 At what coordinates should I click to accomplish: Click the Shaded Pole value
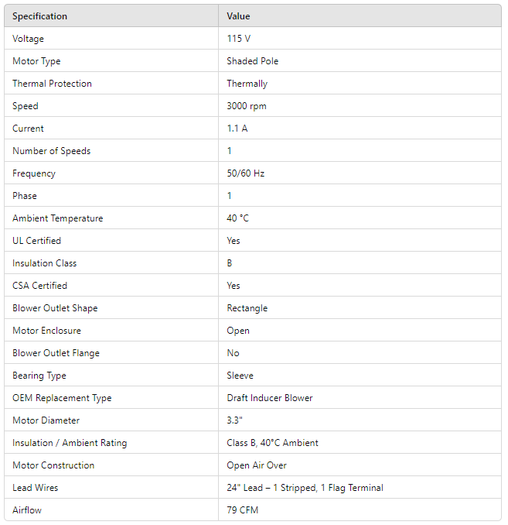pyautogui.click(x=252, y=61)
